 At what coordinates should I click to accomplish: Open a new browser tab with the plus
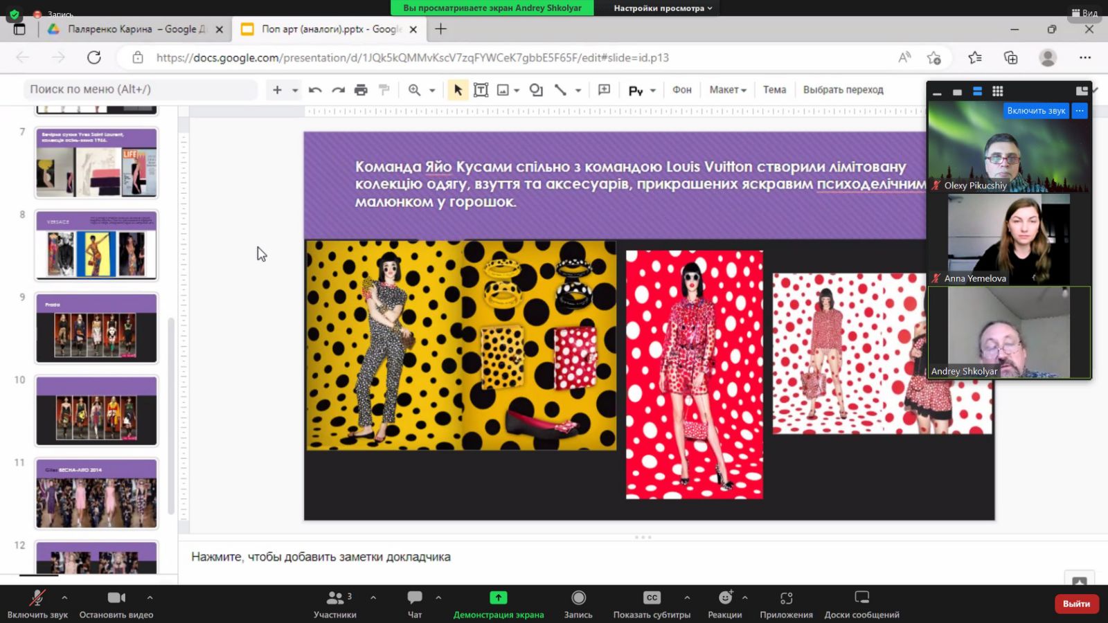pyautogui.click(x=440, y=29)
